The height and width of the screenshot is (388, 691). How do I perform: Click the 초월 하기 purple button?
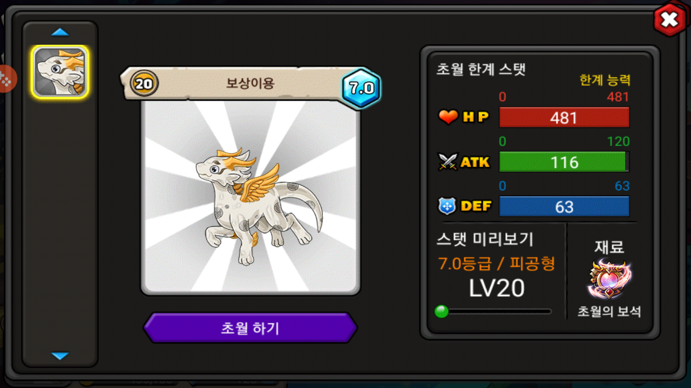click(x=250, y=328)
